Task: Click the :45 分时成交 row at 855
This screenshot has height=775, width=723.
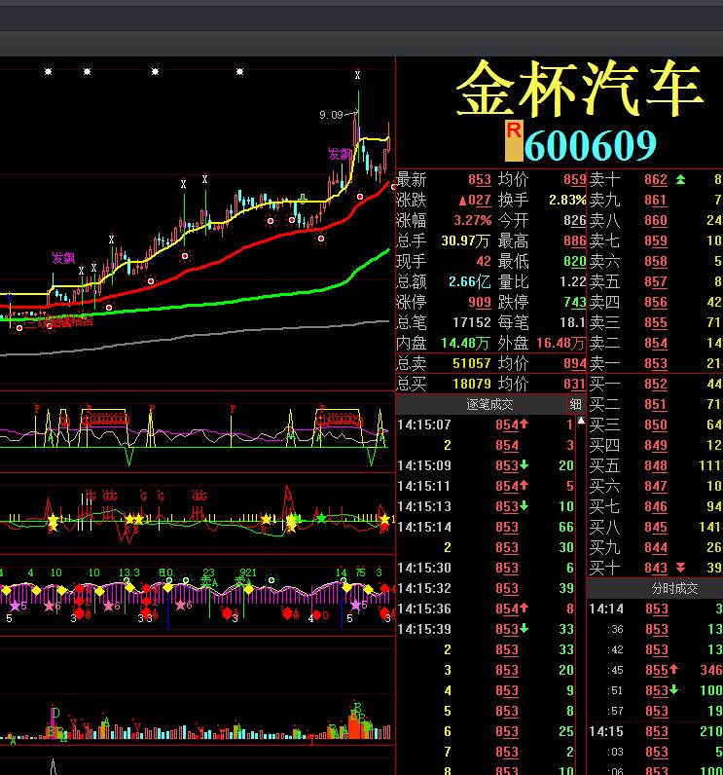Action: click(x=655, y=670)
